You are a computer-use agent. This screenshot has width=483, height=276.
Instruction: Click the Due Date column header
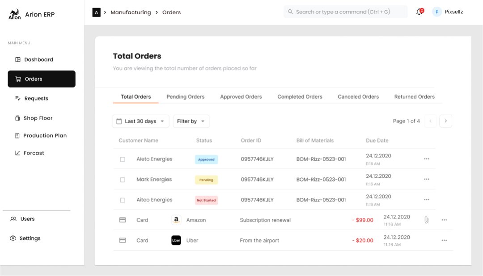point(377,140)
